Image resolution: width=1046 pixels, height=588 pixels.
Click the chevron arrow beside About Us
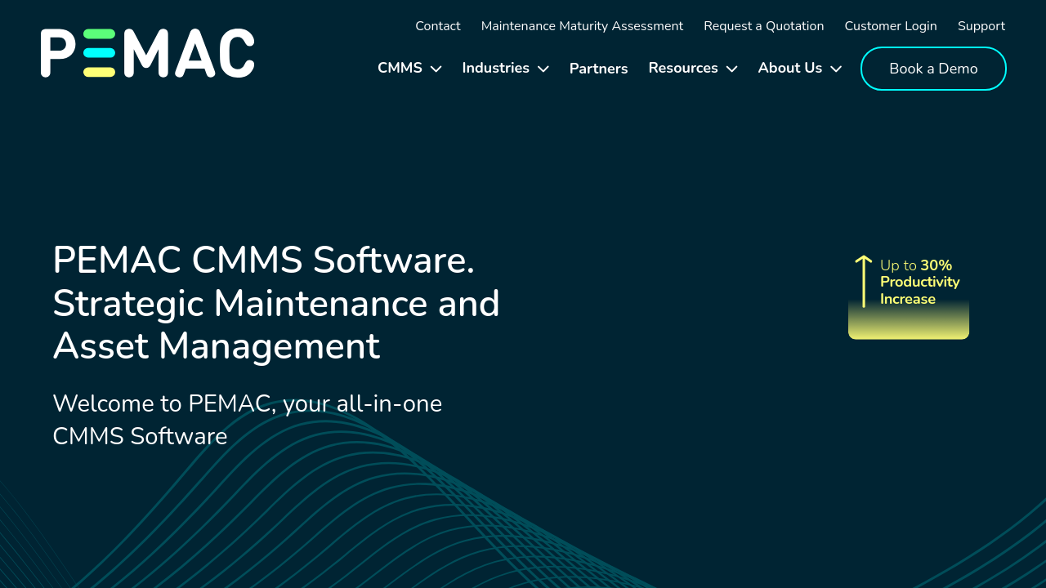tap(836, 69)
